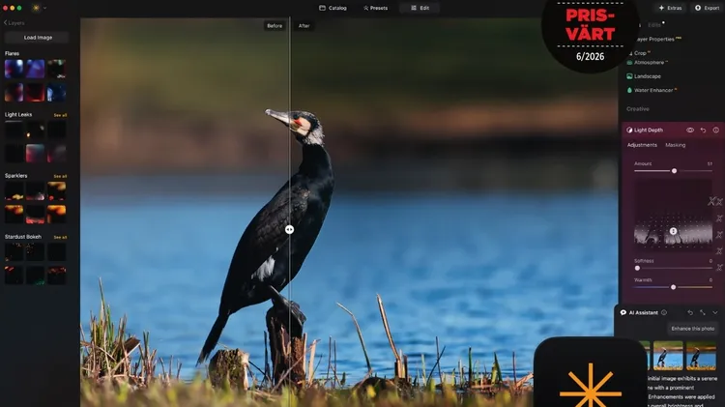This screenshot has height=407, width=725.
Task: Click the Load Image button
Action: click(x=37, y=38)
